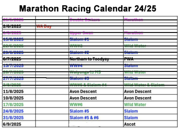The image size is (180, 130).
Task: Click the Ascot cell in last row
Action: tap(130, 124)
